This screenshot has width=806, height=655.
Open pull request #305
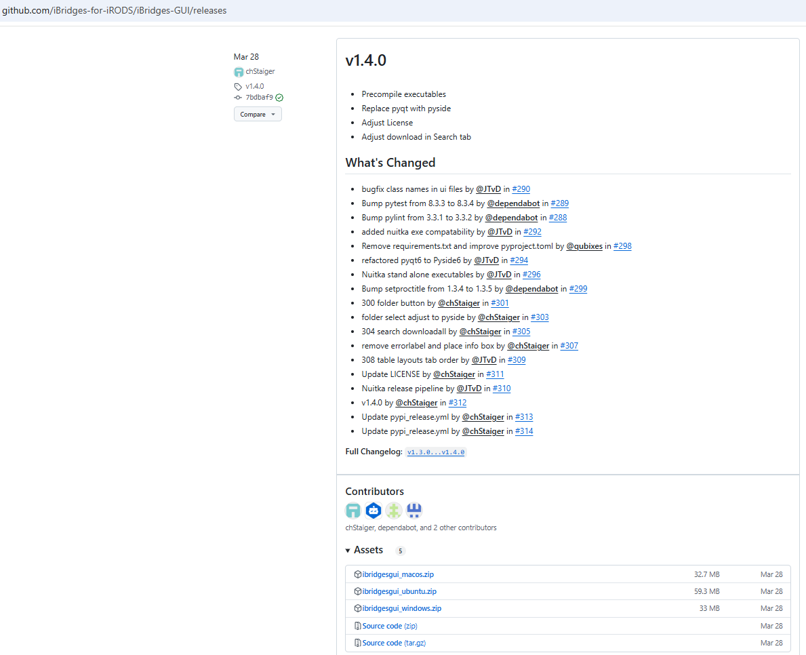tap(521, 332)
